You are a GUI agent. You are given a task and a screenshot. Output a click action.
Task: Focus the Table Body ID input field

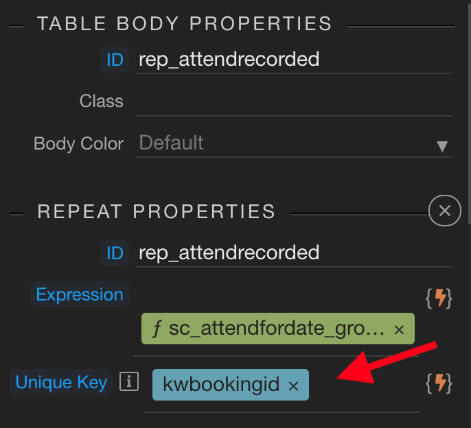click(293, 60)
